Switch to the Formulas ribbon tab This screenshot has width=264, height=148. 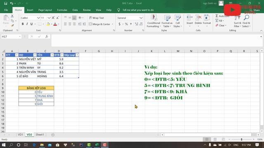[x=62, y=10]
